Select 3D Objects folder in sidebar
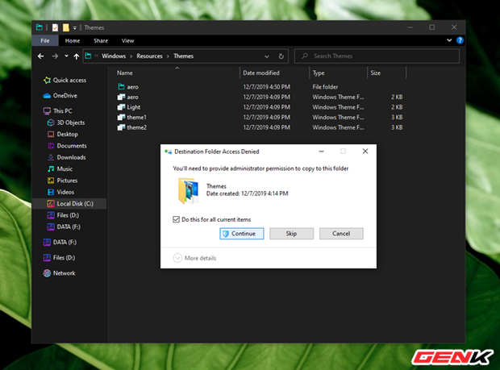Image resolution: width=500 pixels, height=370 pixels. coord(71,123)
